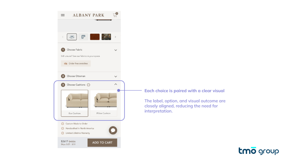Click the Albany Park logo
This screenshot has width=282, height=159.
coord(88,15)
